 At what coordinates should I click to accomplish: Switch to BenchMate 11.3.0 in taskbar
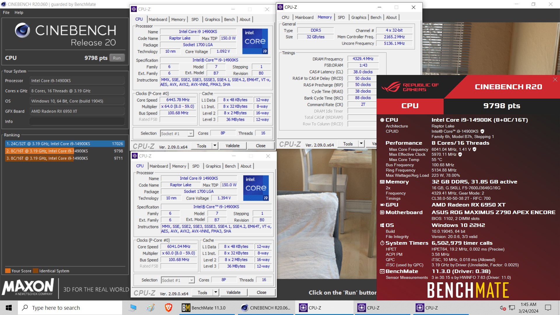pyautogui.click(x=206, y=308)
